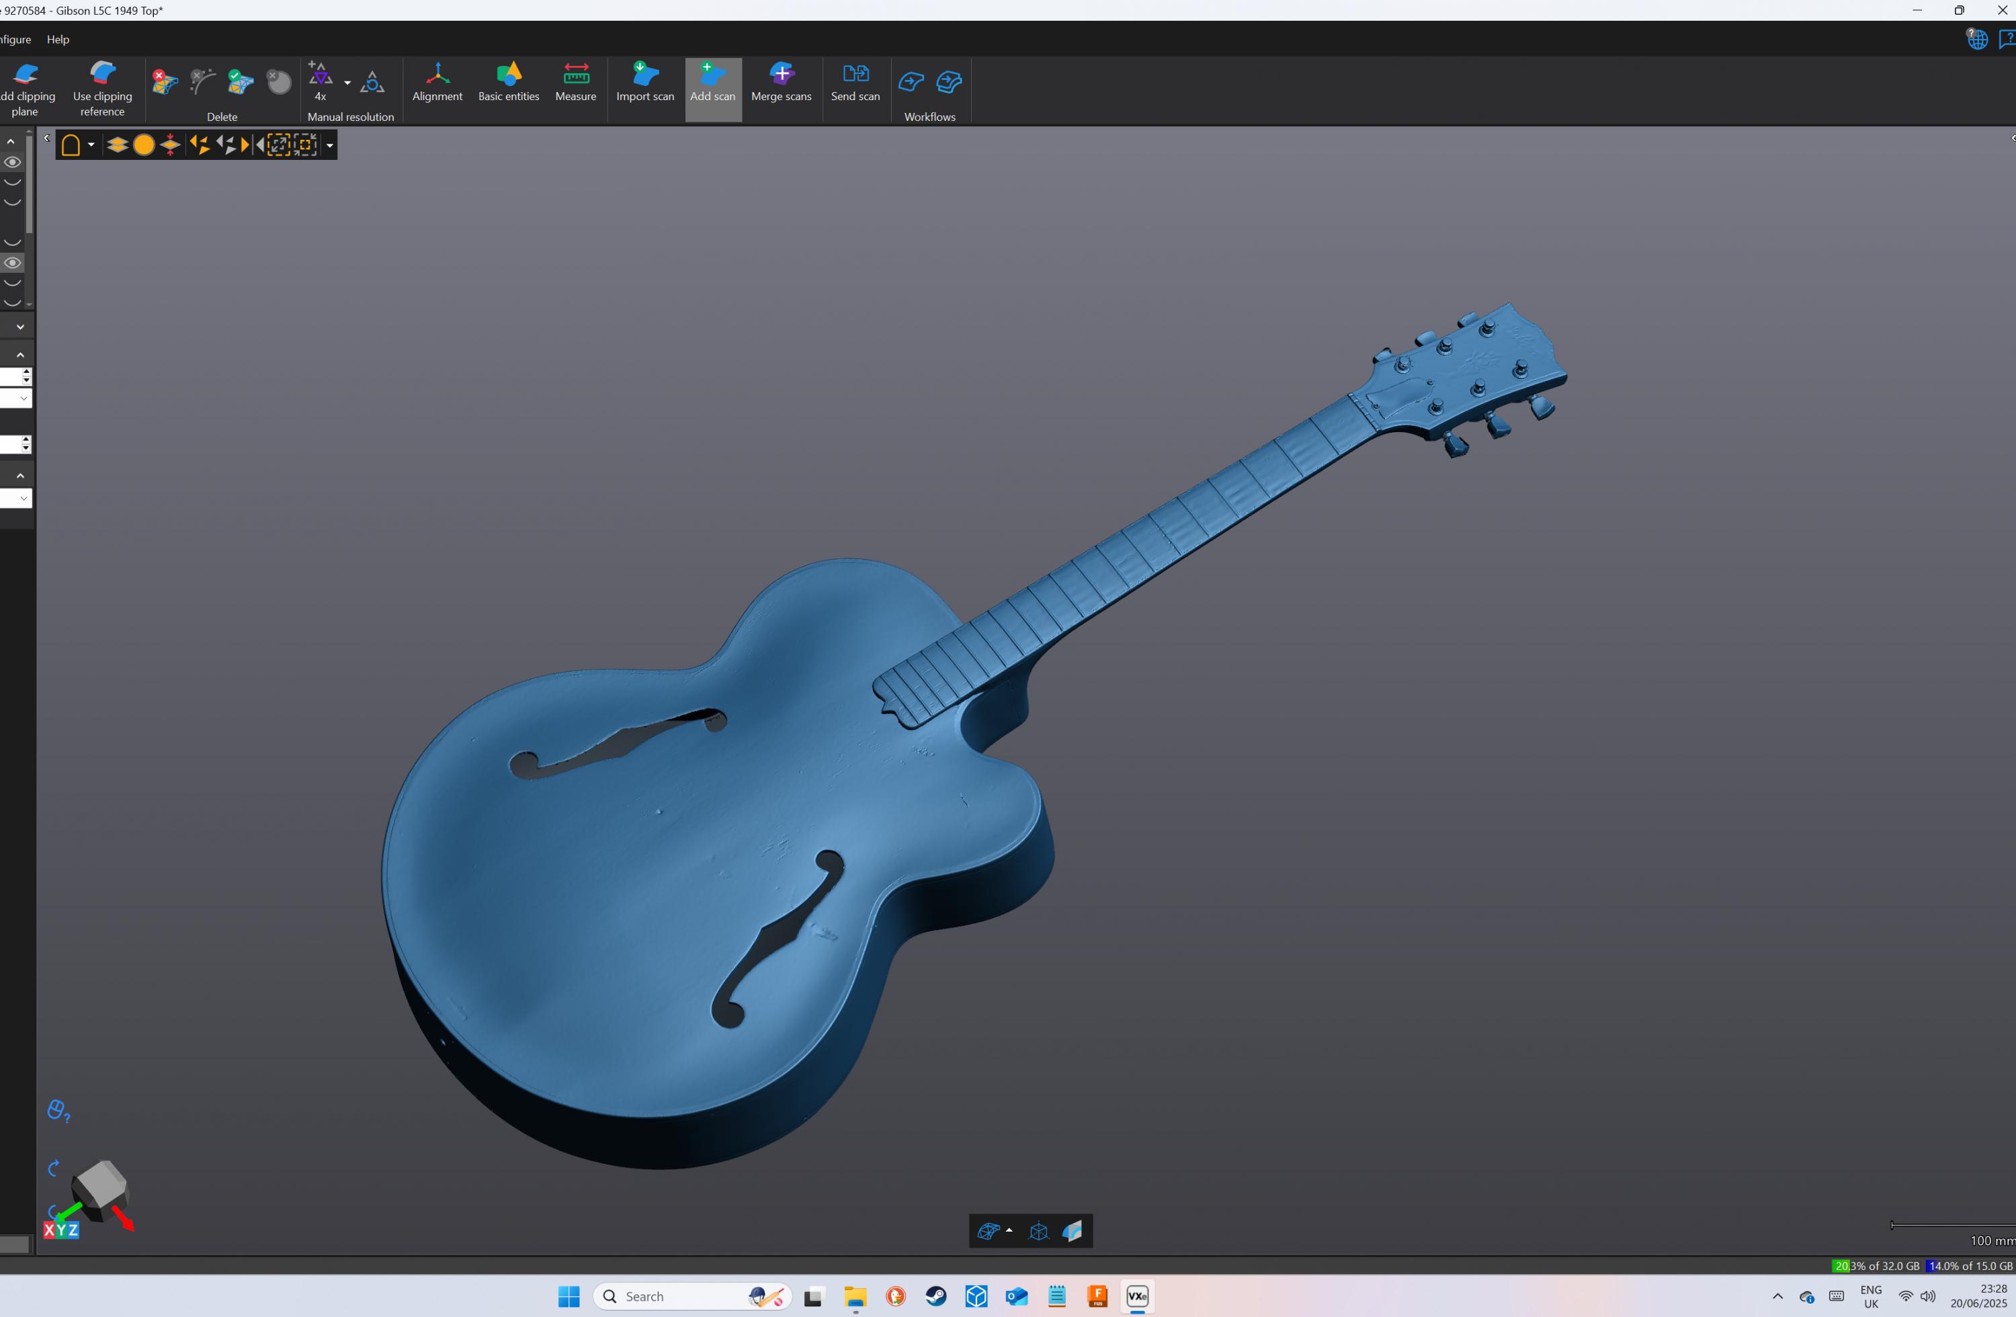Open the Help menu
2016x1317 pixels.
58,39
